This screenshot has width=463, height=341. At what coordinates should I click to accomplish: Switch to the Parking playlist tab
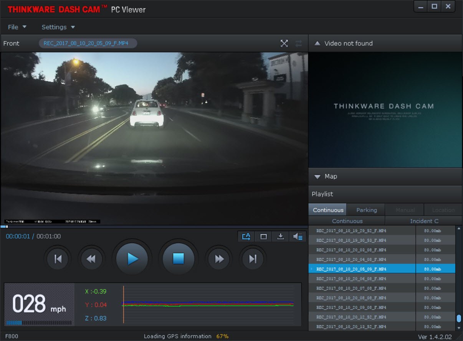pyautogui.click(x=366, y=210)
